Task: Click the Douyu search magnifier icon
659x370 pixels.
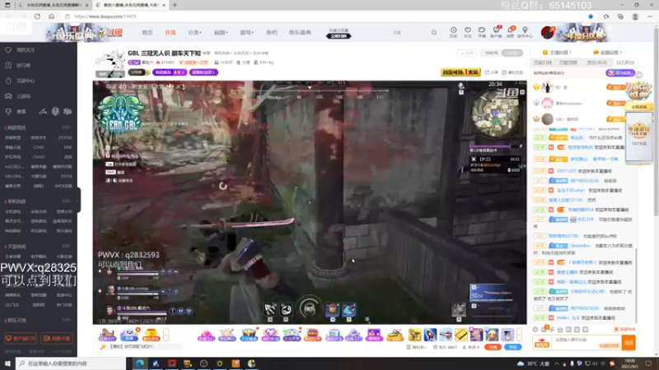Action: coord(434,32)
